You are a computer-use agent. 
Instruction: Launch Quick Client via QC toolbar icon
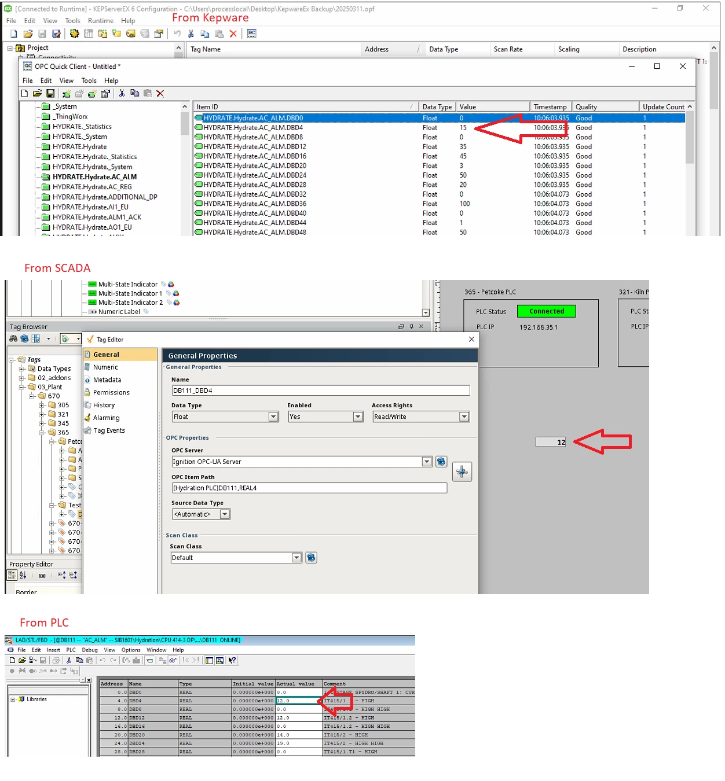click(x=251, y=34)
